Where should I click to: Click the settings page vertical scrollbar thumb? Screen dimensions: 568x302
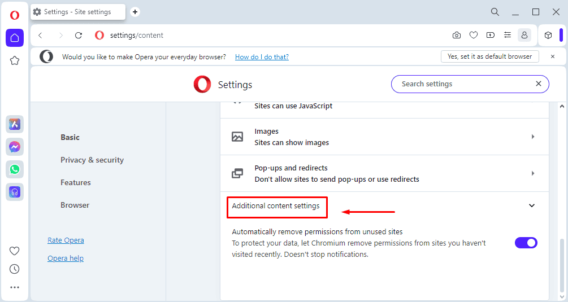tap(562, 265)
